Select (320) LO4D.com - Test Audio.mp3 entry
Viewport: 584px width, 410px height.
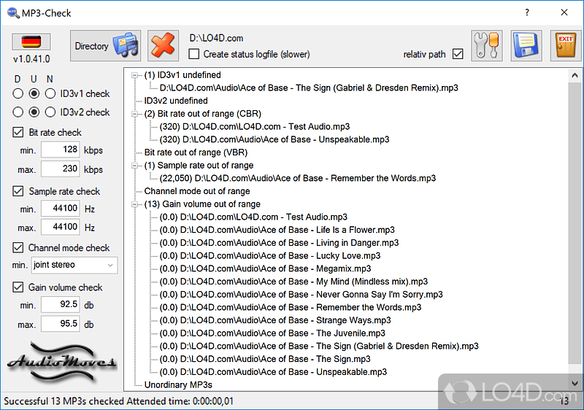click(255, 127)
